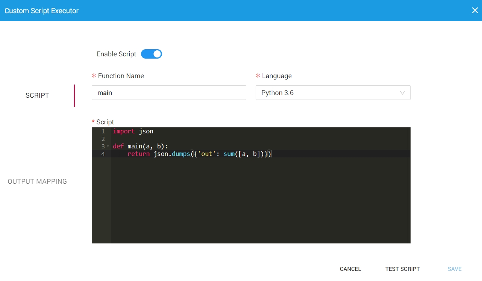Select line number 1 in editor gutter
Viewport: 482px width, 281px height.
tap(103, 131)
